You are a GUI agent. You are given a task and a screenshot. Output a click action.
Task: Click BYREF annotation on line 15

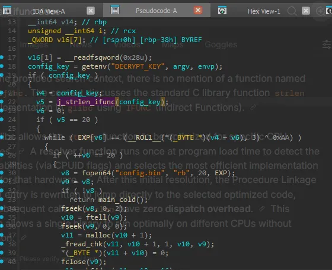(x=191, y=40)
